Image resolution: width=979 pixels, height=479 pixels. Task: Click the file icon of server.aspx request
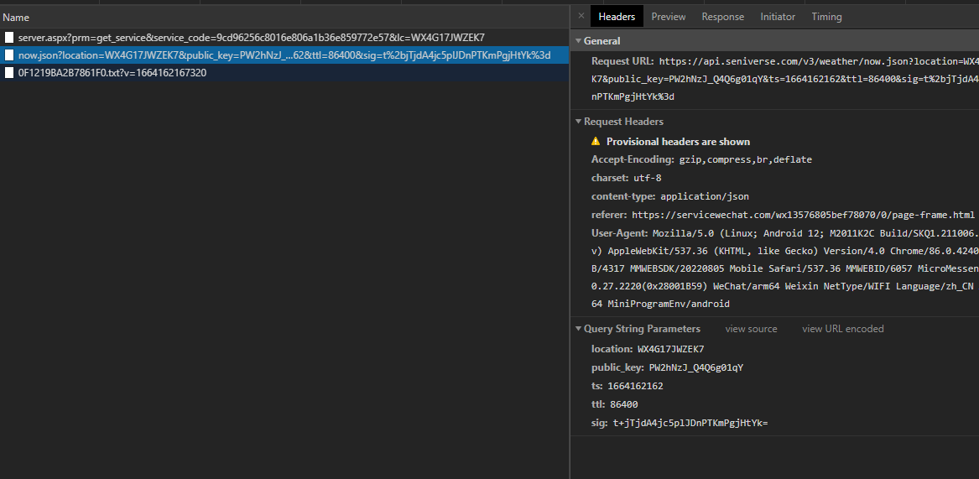pyautogui.click(x=9, y=38)
